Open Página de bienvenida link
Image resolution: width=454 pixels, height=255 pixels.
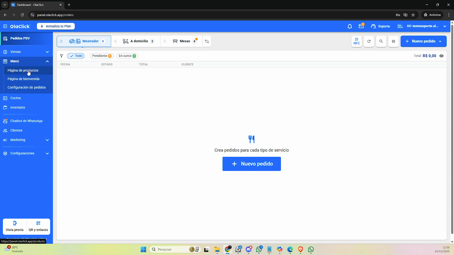pyautogui.click(x=24, y=79)
